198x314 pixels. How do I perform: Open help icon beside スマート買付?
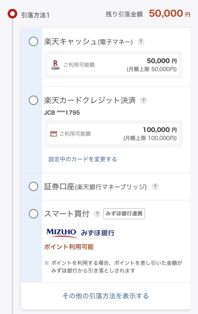(97, 214)
